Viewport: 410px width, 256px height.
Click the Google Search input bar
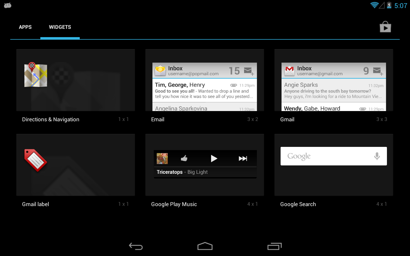(x=334, y=156)
